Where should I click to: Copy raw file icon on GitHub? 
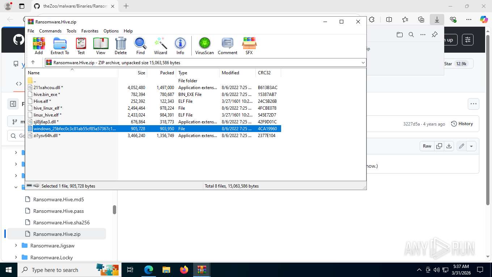pos(439,146)
